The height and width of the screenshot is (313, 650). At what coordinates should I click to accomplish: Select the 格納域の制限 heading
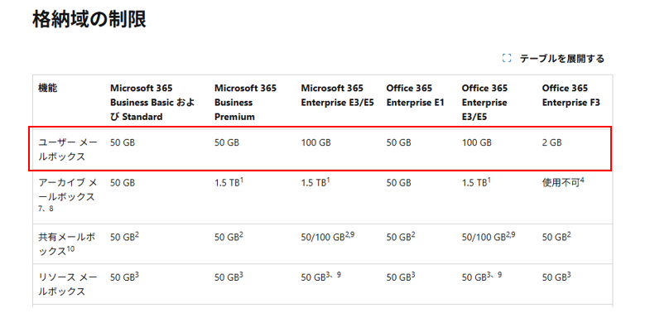click(x=89, y=20)
